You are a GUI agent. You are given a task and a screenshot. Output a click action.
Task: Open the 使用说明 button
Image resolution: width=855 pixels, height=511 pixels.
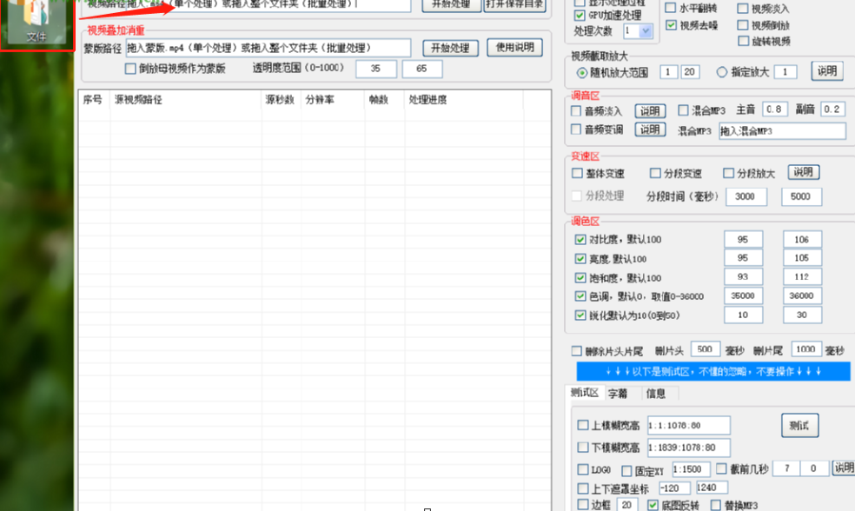(x=514, y=48)
